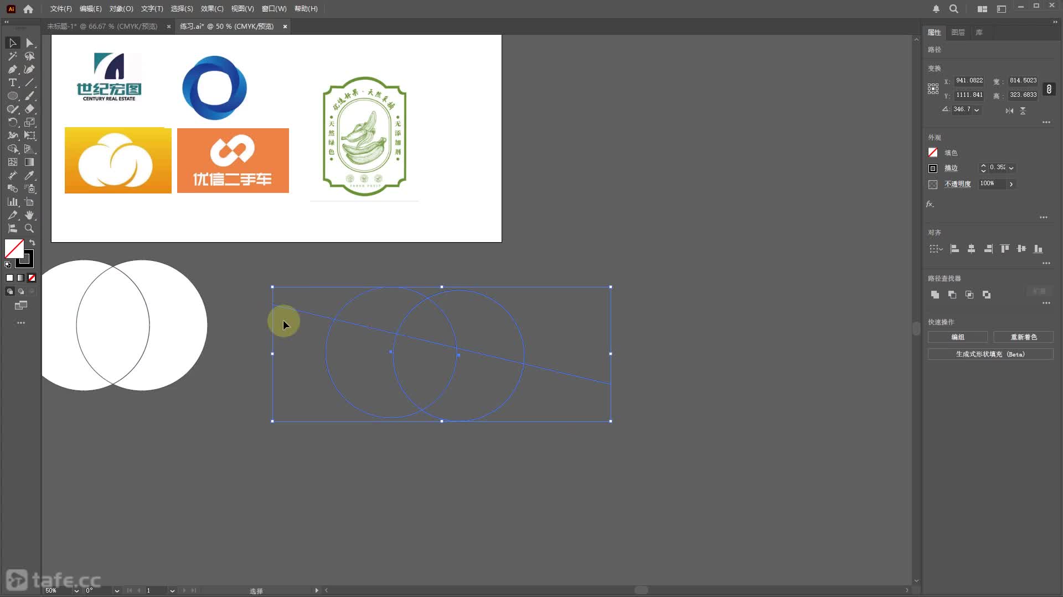The height and width of the screenshot is (597, 1063).
Task: Set toolbar paint mode to None
Action: [x=32, y=278]
